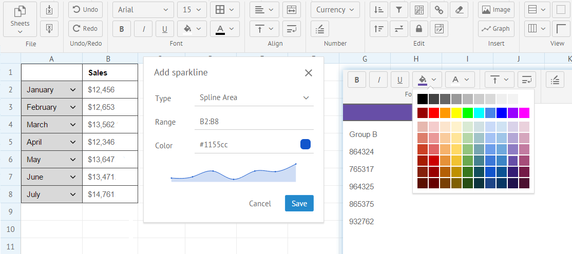This screenshot has height=254, width=572.
Task: Open the Arial font family dropdown
Action: pyautogui.click(x=143, y=10)
